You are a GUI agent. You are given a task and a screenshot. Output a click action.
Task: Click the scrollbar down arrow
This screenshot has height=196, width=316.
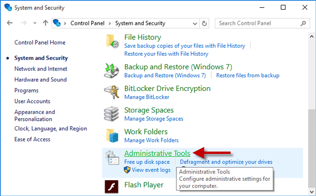[312, 191]
